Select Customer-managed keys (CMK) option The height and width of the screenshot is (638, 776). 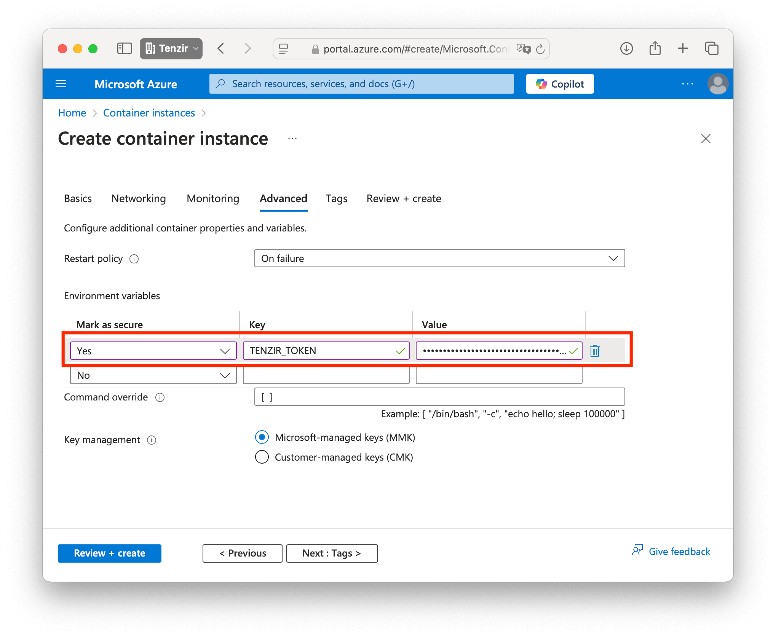point(262,457)
